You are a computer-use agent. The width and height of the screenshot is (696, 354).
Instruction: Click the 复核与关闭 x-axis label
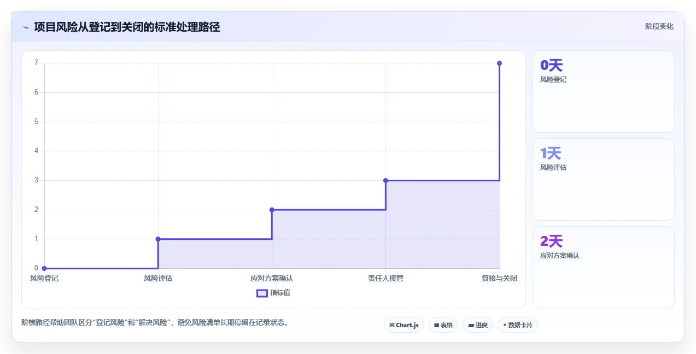[499, 278]
